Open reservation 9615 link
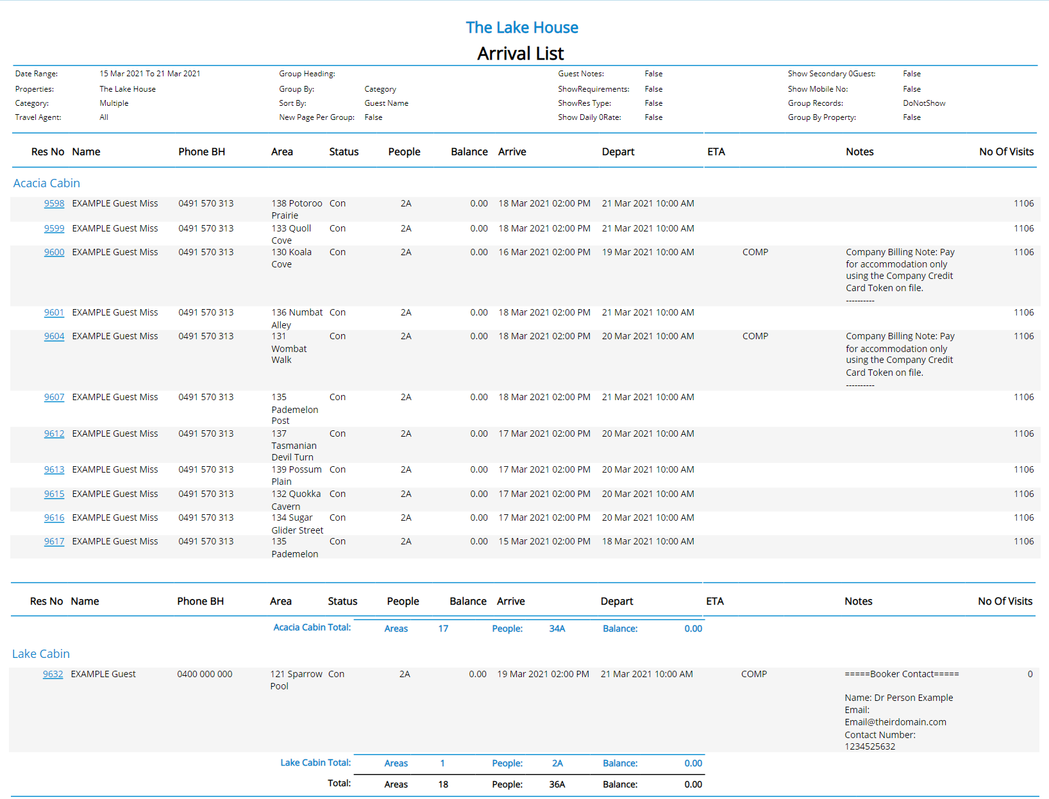Viewport: 1049px width, 799px height. [x=54, y=494]
